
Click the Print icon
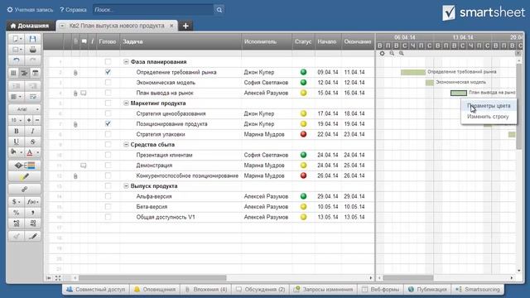[32, 50]
